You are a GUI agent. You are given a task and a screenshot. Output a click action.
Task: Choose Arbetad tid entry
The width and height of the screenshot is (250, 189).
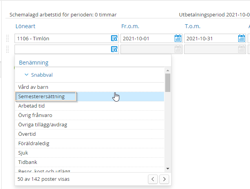(31, 106)
